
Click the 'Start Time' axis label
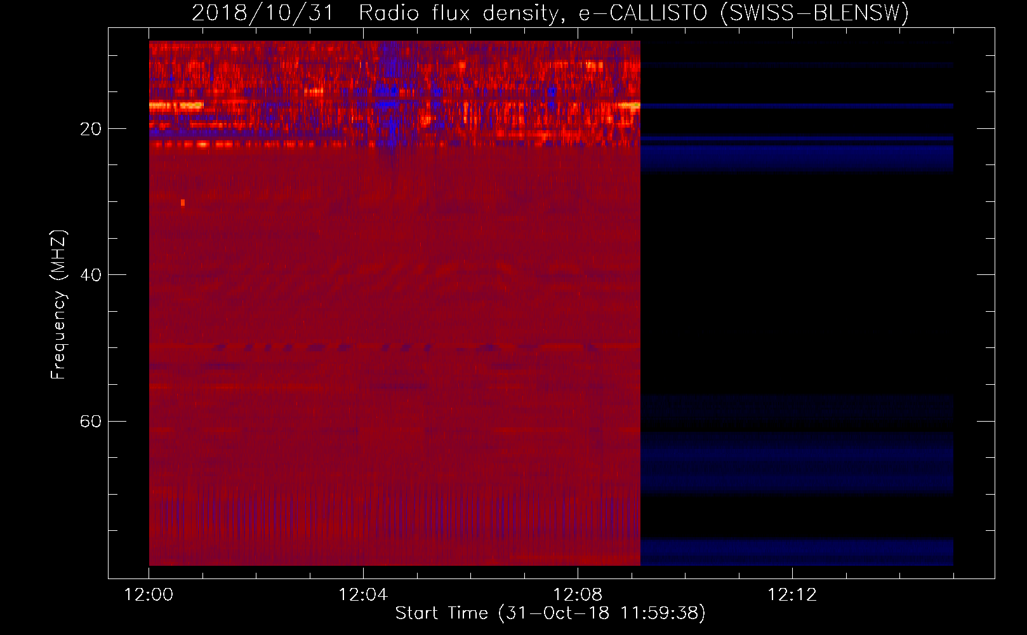point(550,613)
